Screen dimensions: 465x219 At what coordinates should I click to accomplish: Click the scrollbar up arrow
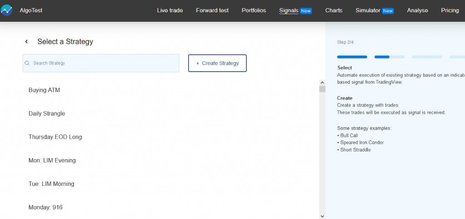click(322, 83)
